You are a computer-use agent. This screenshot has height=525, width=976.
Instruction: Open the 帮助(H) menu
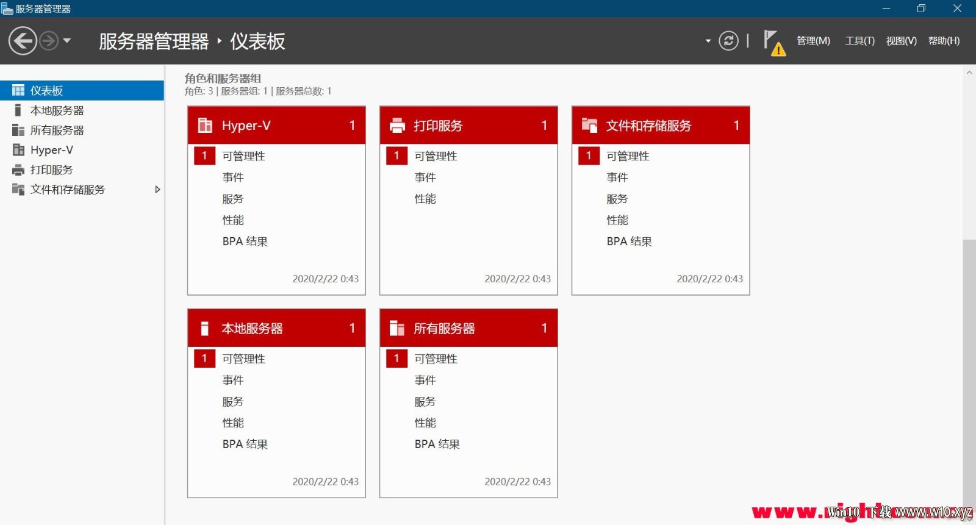point(944,41)
